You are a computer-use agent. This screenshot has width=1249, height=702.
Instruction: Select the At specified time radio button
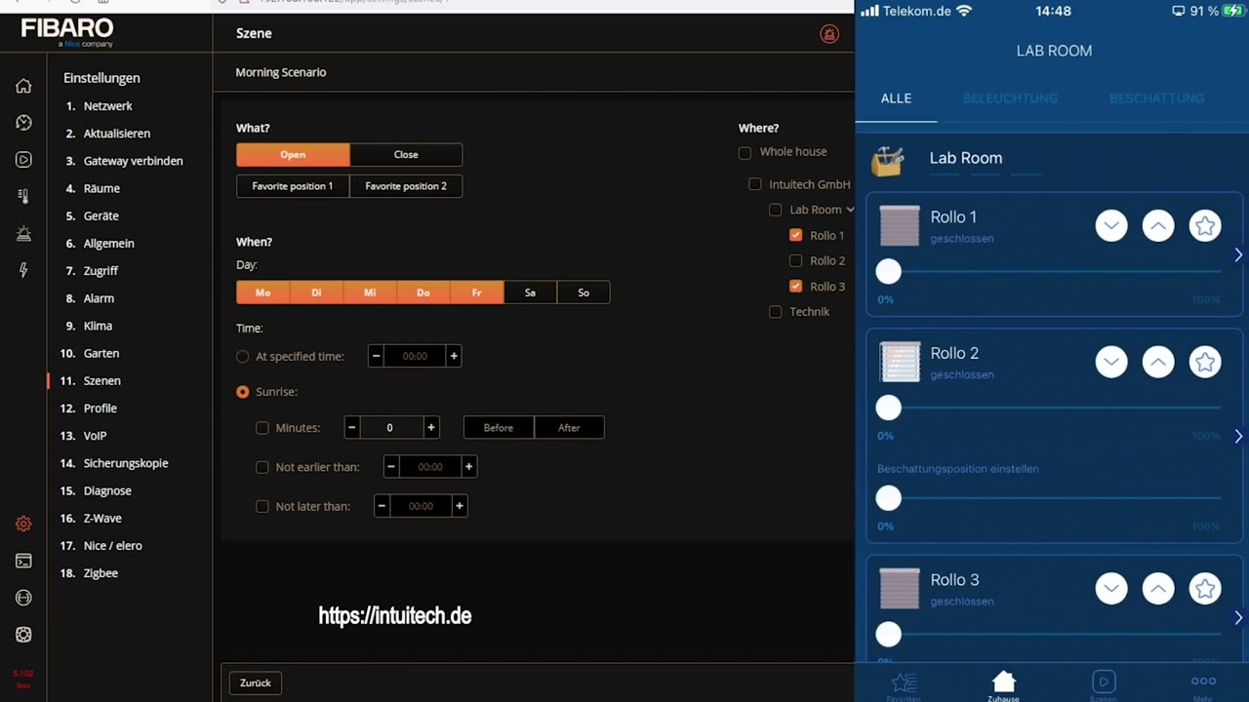(243, 357)
